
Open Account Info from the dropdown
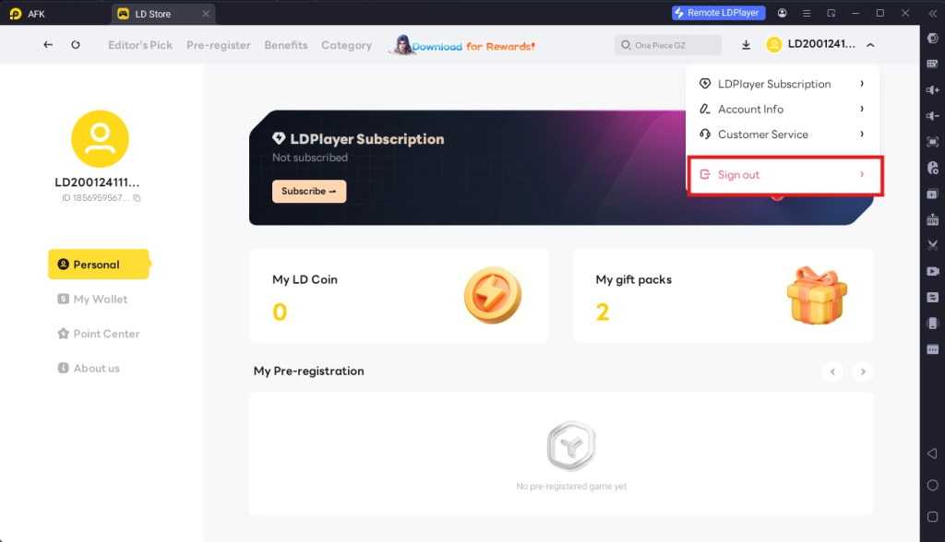coord(782,109)
